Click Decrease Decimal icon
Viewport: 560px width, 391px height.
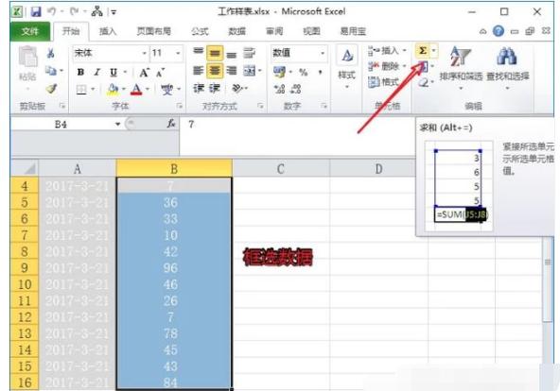296,89
